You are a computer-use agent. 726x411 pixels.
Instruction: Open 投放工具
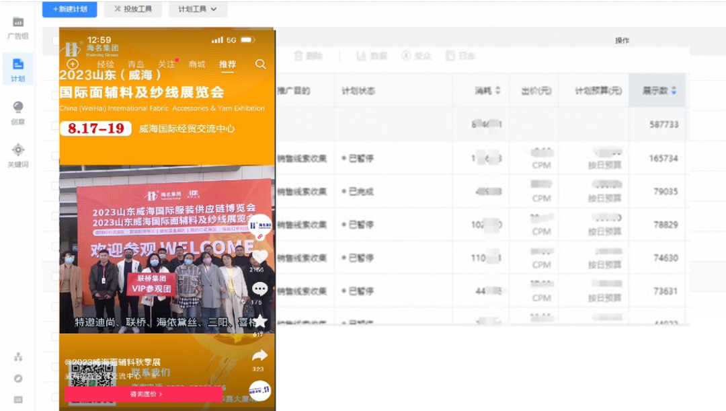(x=132, y=9)
